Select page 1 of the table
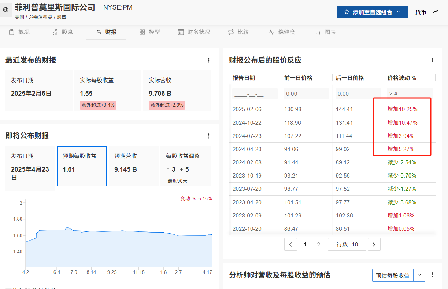Image resolution: width=448 pixels, height=289 pixels. click(x=305, y=244)
